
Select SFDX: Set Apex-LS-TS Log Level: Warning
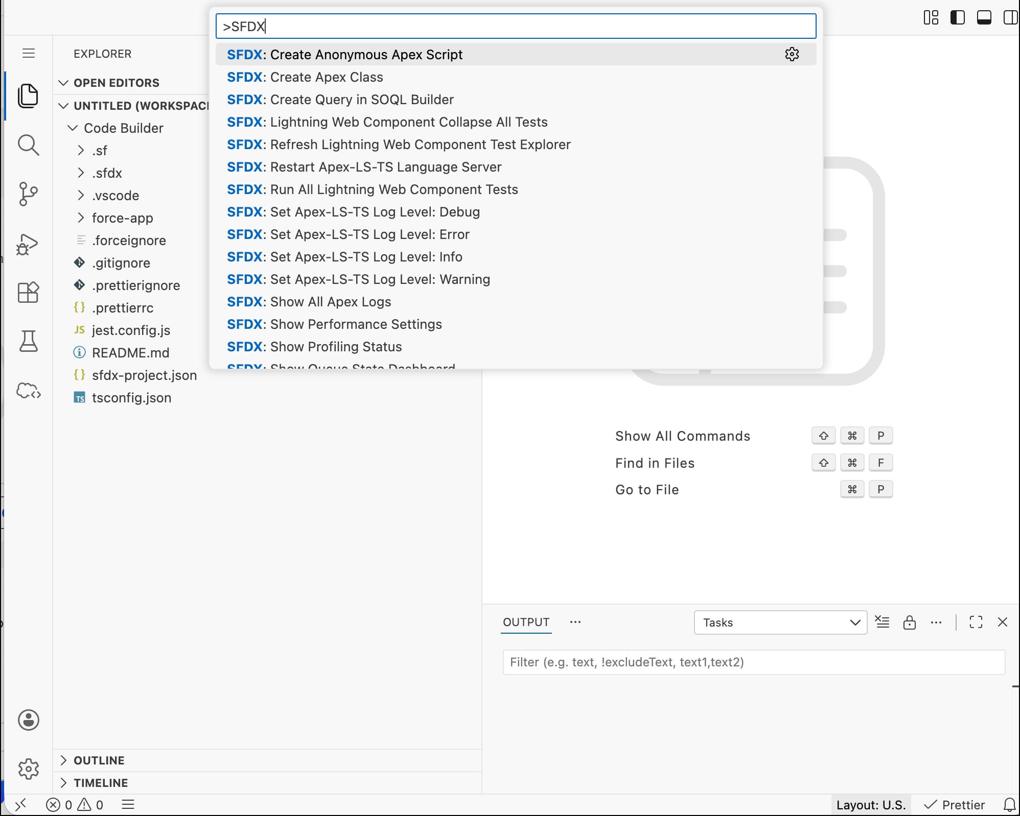click(516, 279)
